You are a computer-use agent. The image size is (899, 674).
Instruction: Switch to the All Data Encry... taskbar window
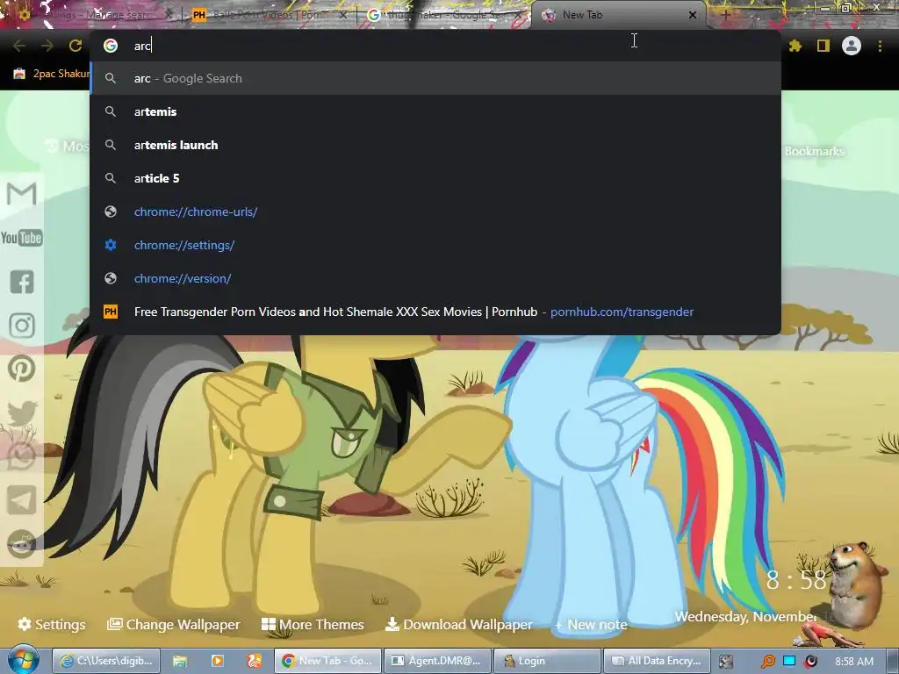pos(657,661)
